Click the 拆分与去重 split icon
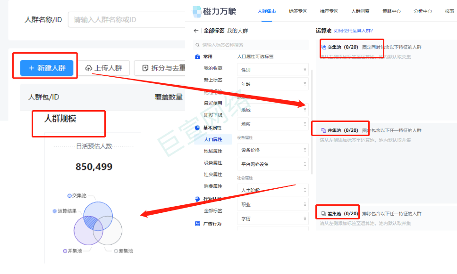Viewport: 457px width, 274px height. [x=146, y=68]
